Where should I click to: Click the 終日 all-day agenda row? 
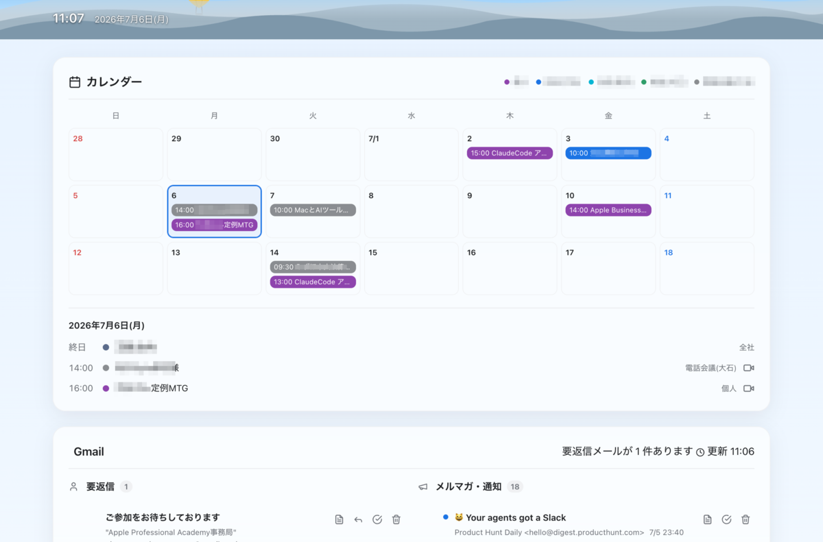pos(411,347)
